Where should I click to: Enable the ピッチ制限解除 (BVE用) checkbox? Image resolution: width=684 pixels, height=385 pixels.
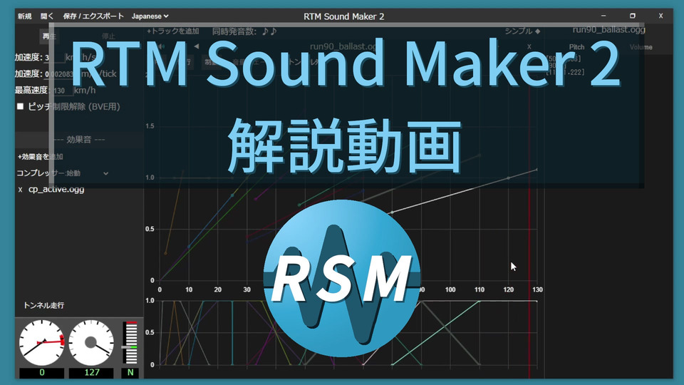coord(20,106)
